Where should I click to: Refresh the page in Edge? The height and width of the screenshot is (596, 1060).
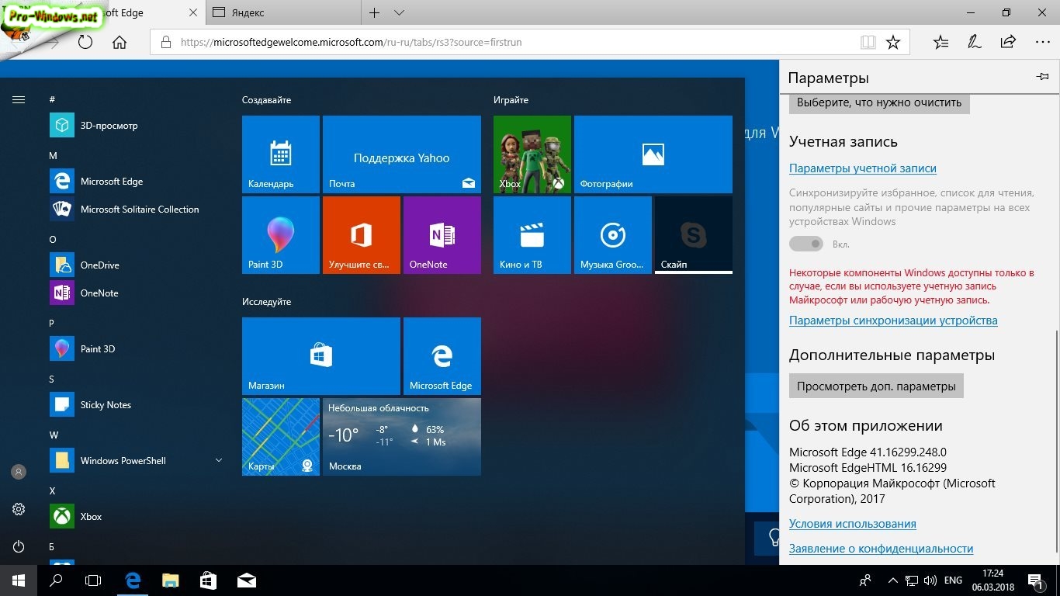85,42
